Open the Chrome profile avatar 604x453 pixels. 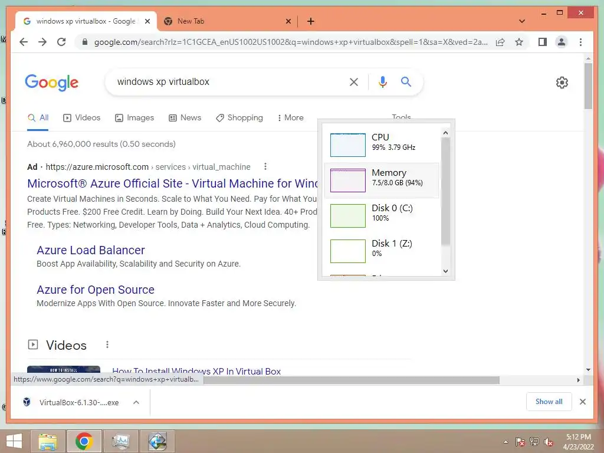pos(562,42)
